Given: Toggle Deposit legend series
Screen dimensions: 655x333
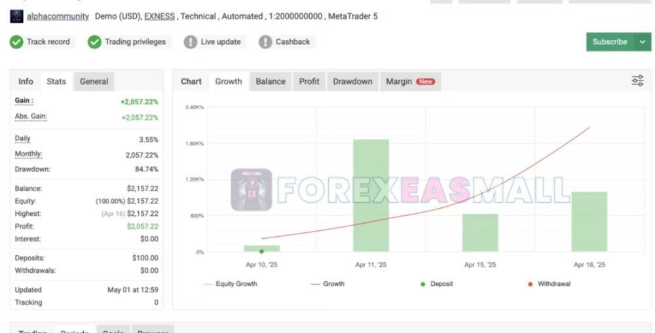Looking at the screenshot, I should [436, 284].
